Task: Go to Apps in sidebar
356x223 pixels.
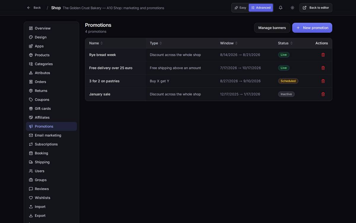Action: tap(51, 46)
